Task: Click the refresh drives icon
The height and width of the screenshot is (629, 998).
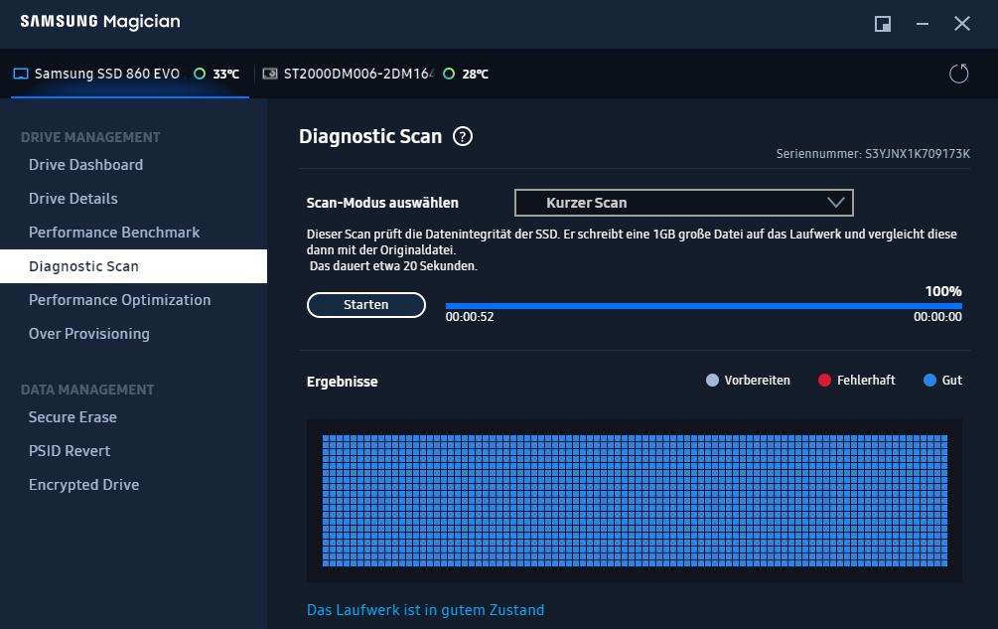Action: coord(958,74)
